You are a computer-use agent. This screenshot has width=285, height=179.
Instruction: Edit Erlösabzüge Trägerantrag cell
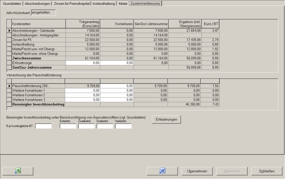83,63
